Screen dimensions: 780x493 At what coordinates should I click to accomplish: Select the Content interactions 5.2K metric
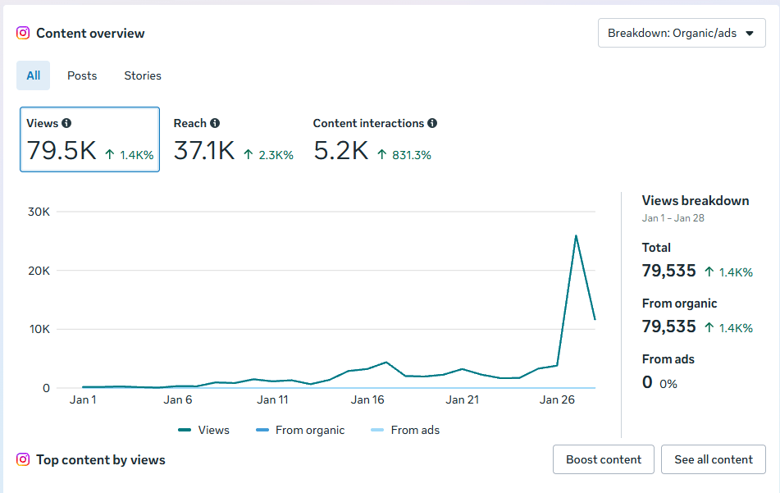point(375,140)
